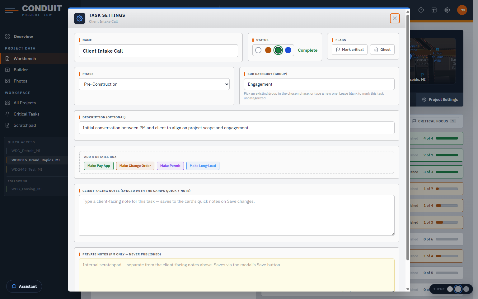Select the first theme swatch
The height and width of the screenshot is (299, 478).
click(x=450, y=289)
